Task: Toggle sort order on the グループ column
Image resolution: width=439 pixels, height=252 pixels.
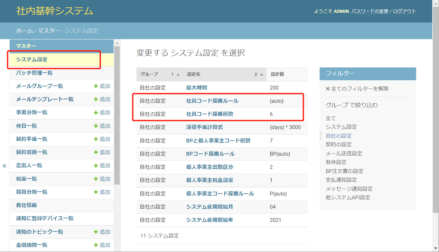Action: [x=178, y=74]
